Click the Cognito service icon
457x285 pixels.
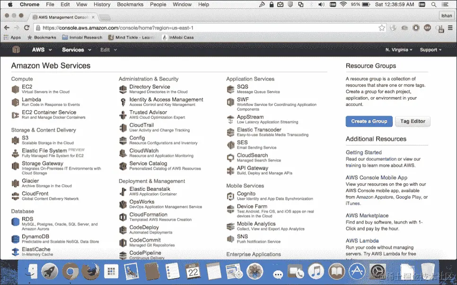click(x=230, y=196)
